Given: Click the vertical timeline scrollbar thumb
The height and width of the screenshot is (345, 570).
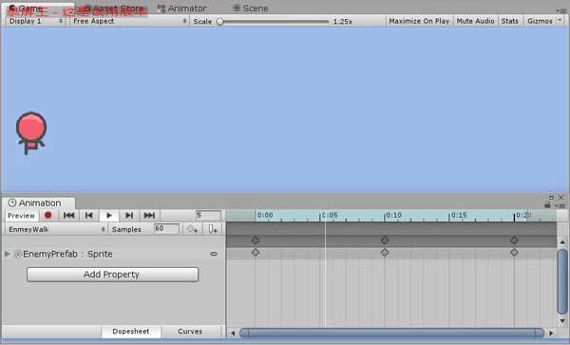Looking at the screenshot, I should [x=562, y=280].
